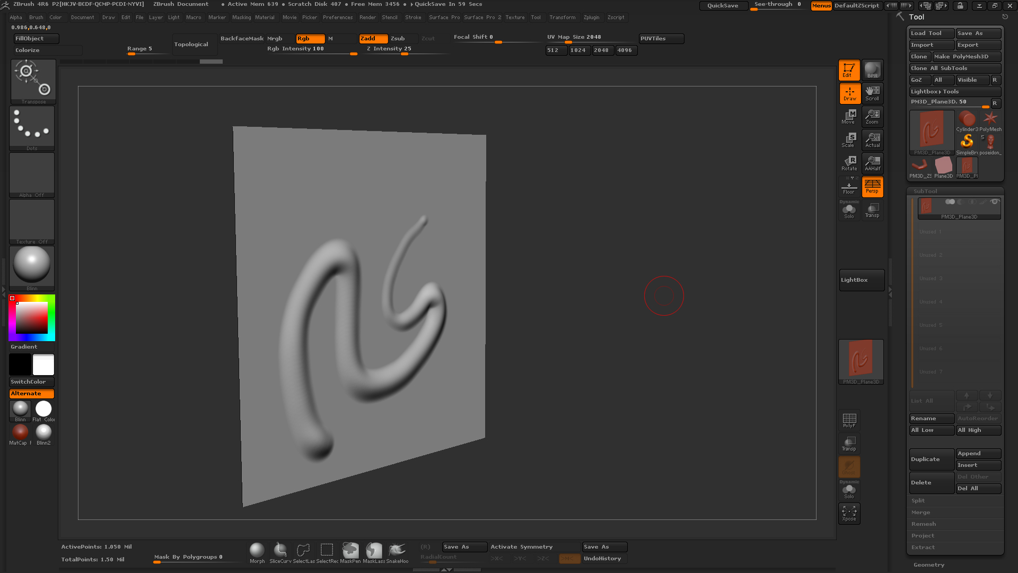
Task: Open the Alpha Off picker
Action: click(32, 175)
